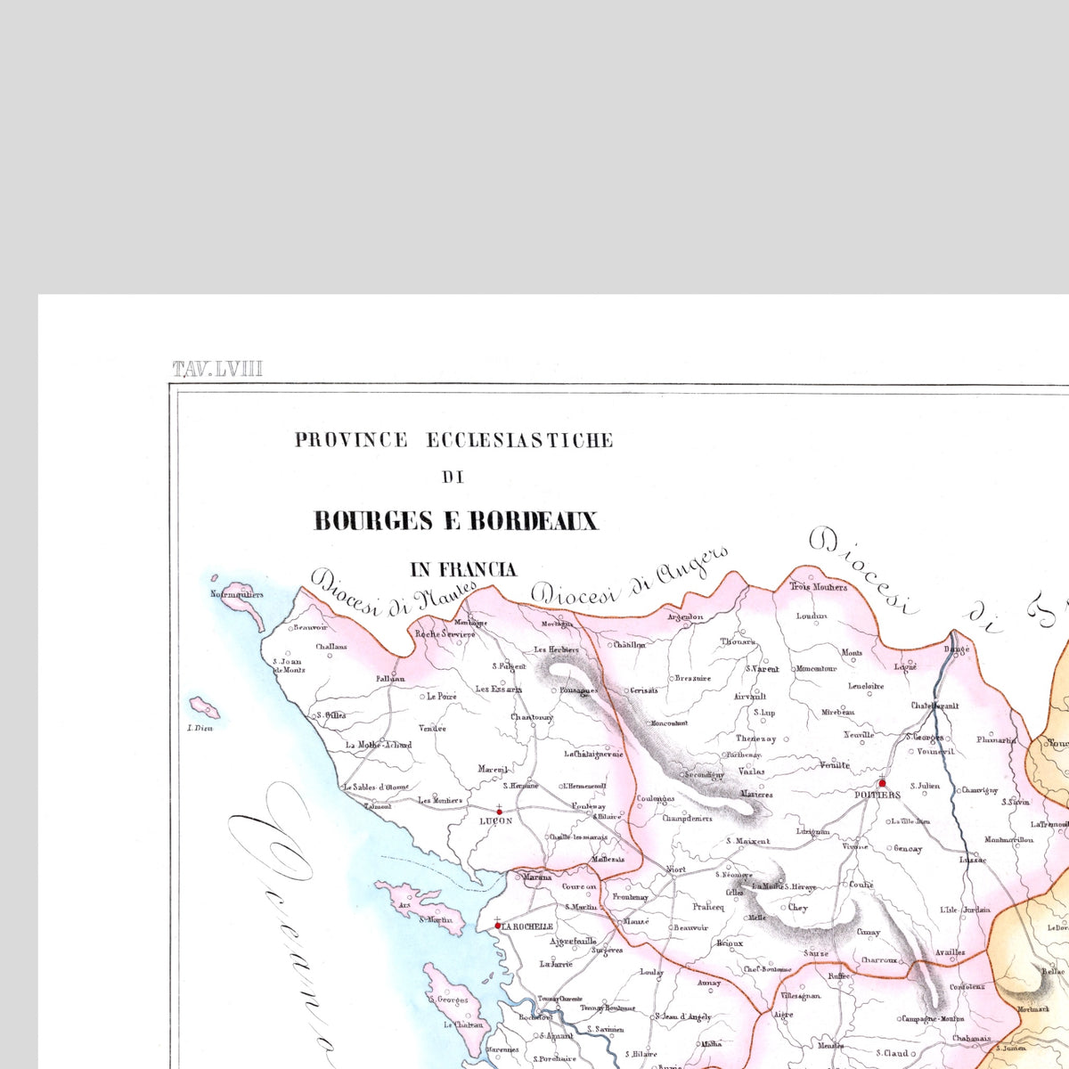Click the 'BOURGES E BORDEAUX' heading
Image resolution: width=1069 pixels, height=1069 pixels.
(455, 521)
